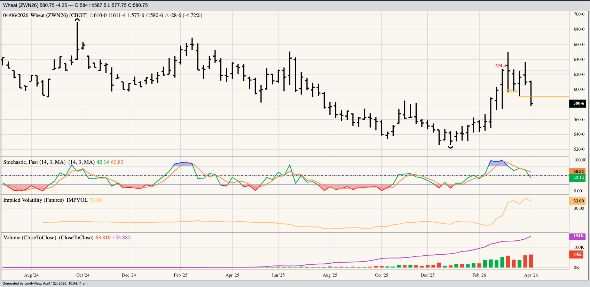The height and width of the screenshot is (287, 590).
Task: Click the low marker arc under the Jan '26 bottom
Action: (450, 148)
